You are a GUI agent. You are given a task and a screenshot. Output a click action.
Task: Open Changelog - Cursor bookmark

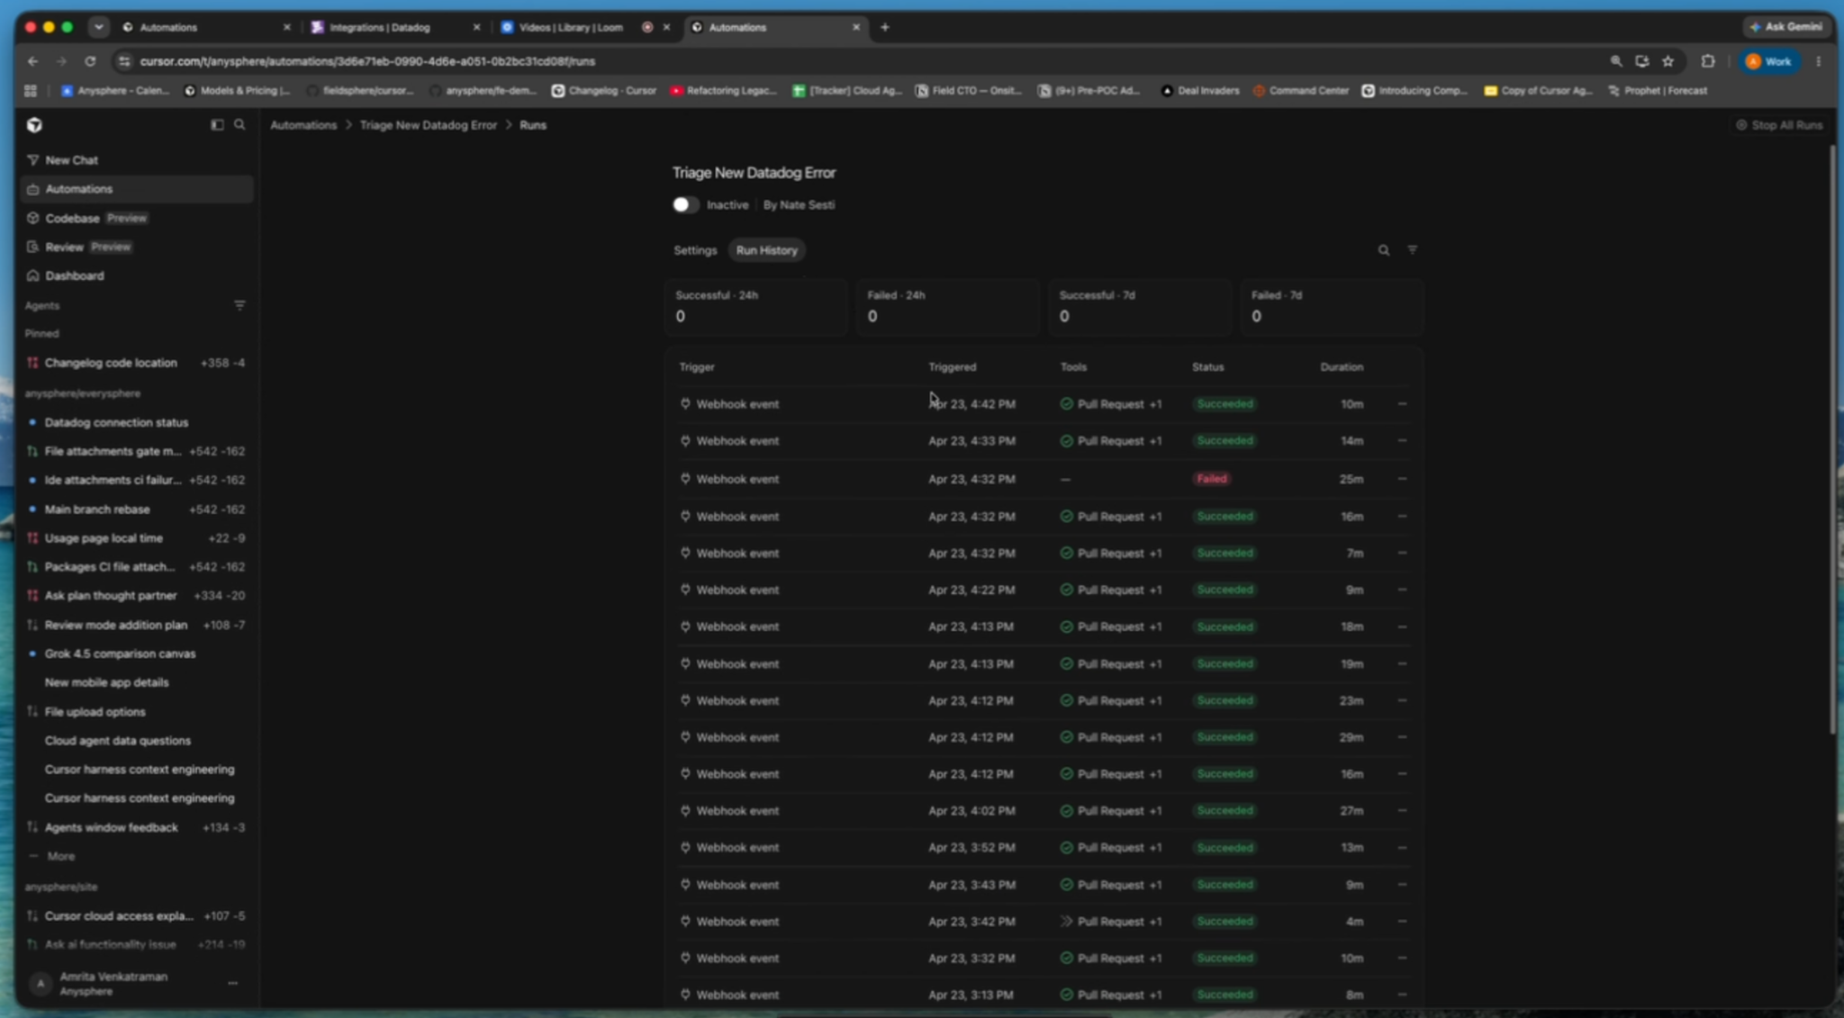pyautogui.click(x=604, y=90)
